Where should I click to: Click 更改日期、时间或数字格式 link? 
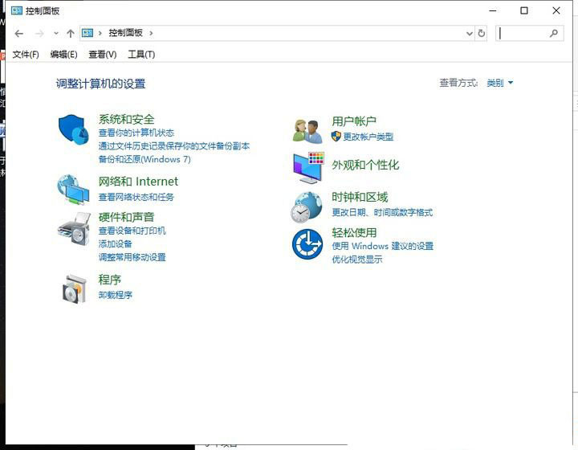(x=382, y=212)
